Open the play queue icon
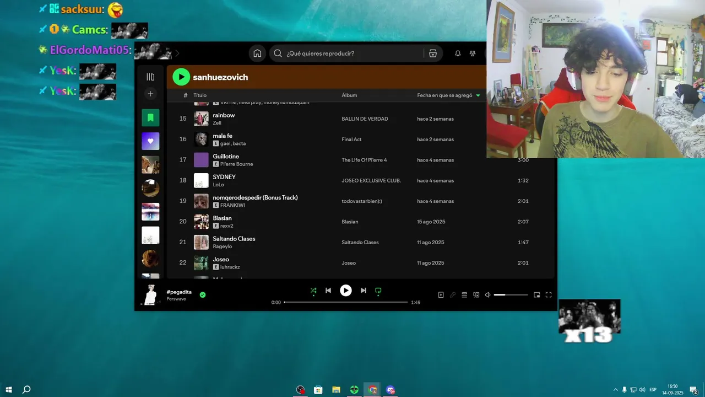This screenshot has width=705, height=397. [x=464, y=295]
